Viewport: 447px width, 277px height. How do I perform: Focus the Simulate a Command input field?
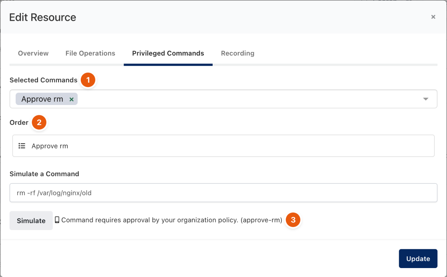(223, 193)
